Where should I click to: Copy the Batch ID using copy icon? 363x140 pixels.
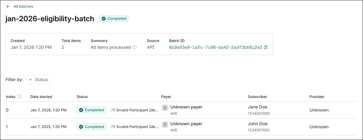pos(266,47)
